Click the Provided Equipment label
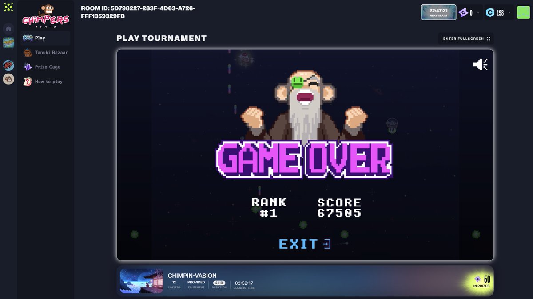Screen dimensions: 533x299 tap(196, 284)
